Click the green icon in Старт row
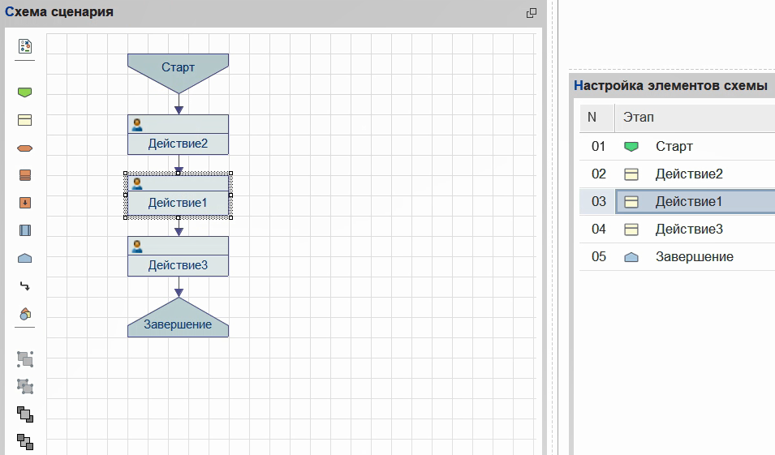 point(631,147)
